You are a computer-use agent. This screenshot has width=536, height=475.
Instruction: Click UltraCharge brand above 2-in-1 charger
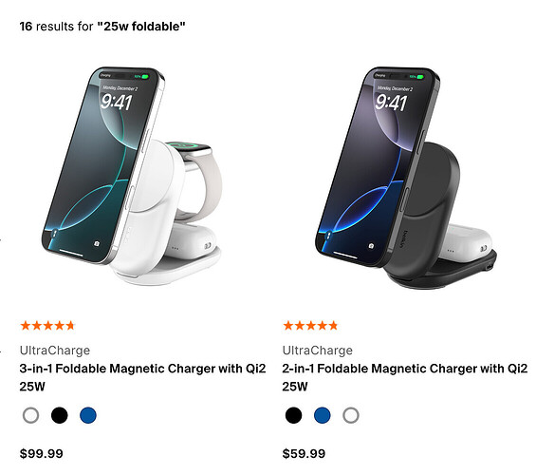(x=318, y=351)
